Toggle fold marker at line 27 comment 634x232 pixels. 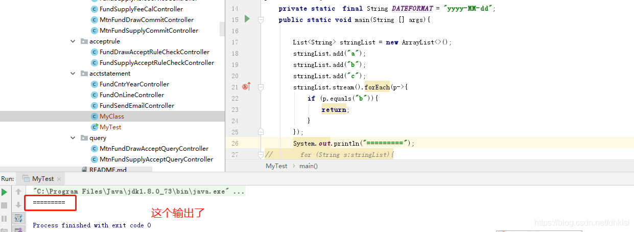click(261, 154)
